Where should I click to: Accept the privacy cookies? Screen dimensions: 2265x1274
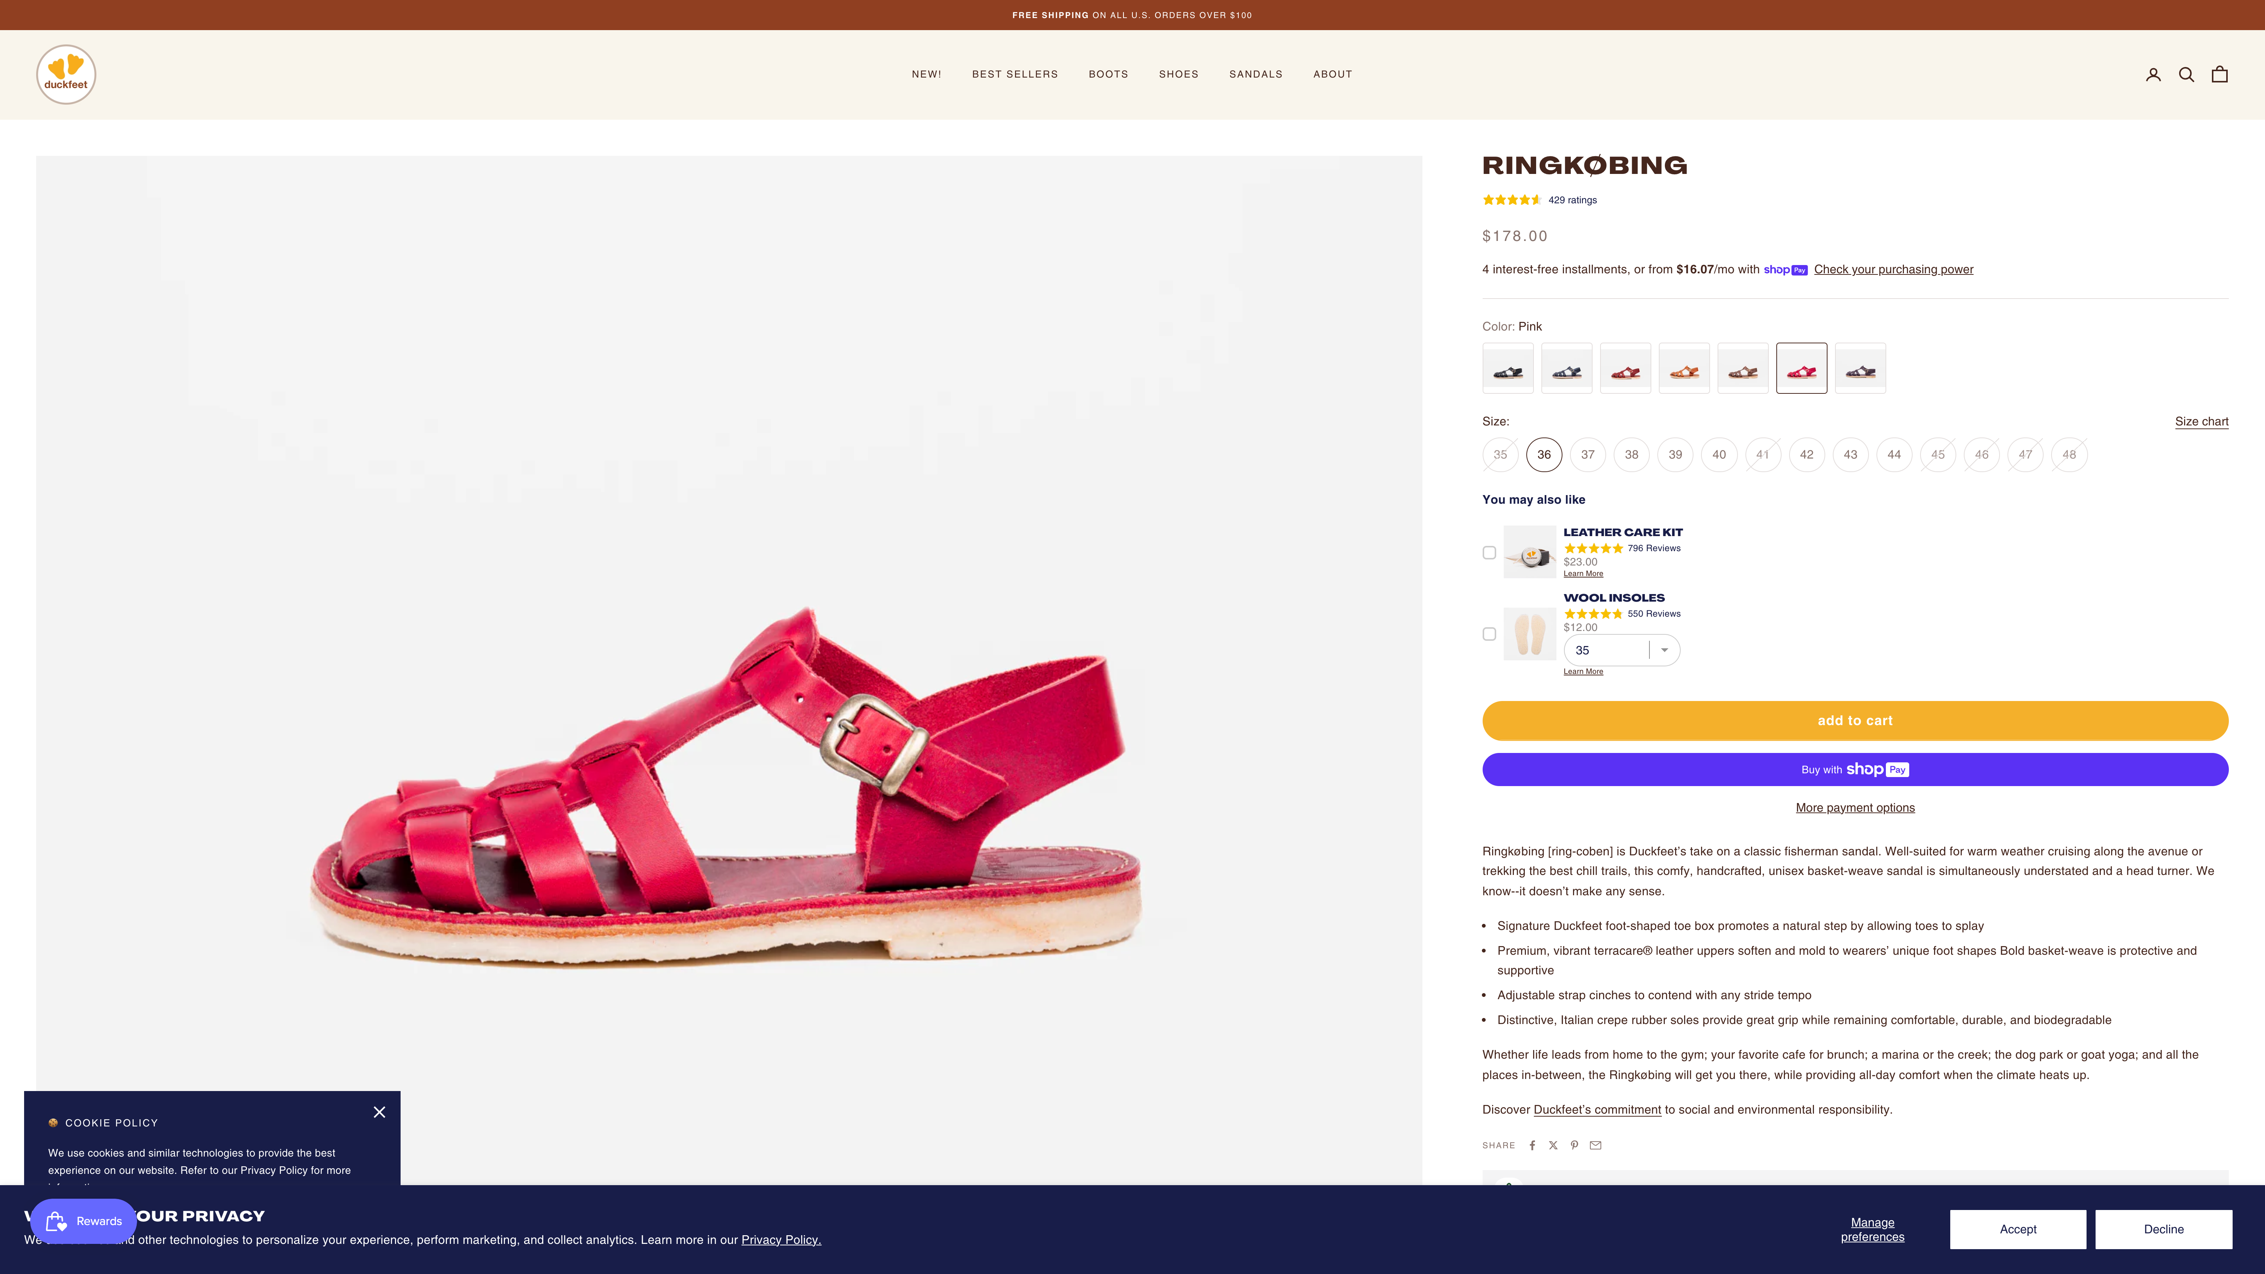[x=2018, y=1229]
